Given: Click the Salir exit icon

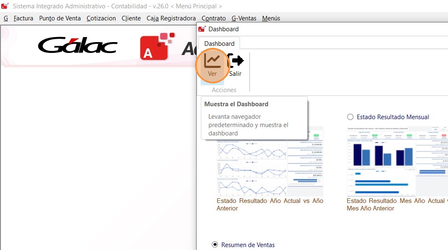Looking at the screenshot, I should (x=235, y=60).
